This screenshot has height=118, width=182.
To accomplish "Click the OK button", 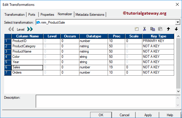I will 101,115.
